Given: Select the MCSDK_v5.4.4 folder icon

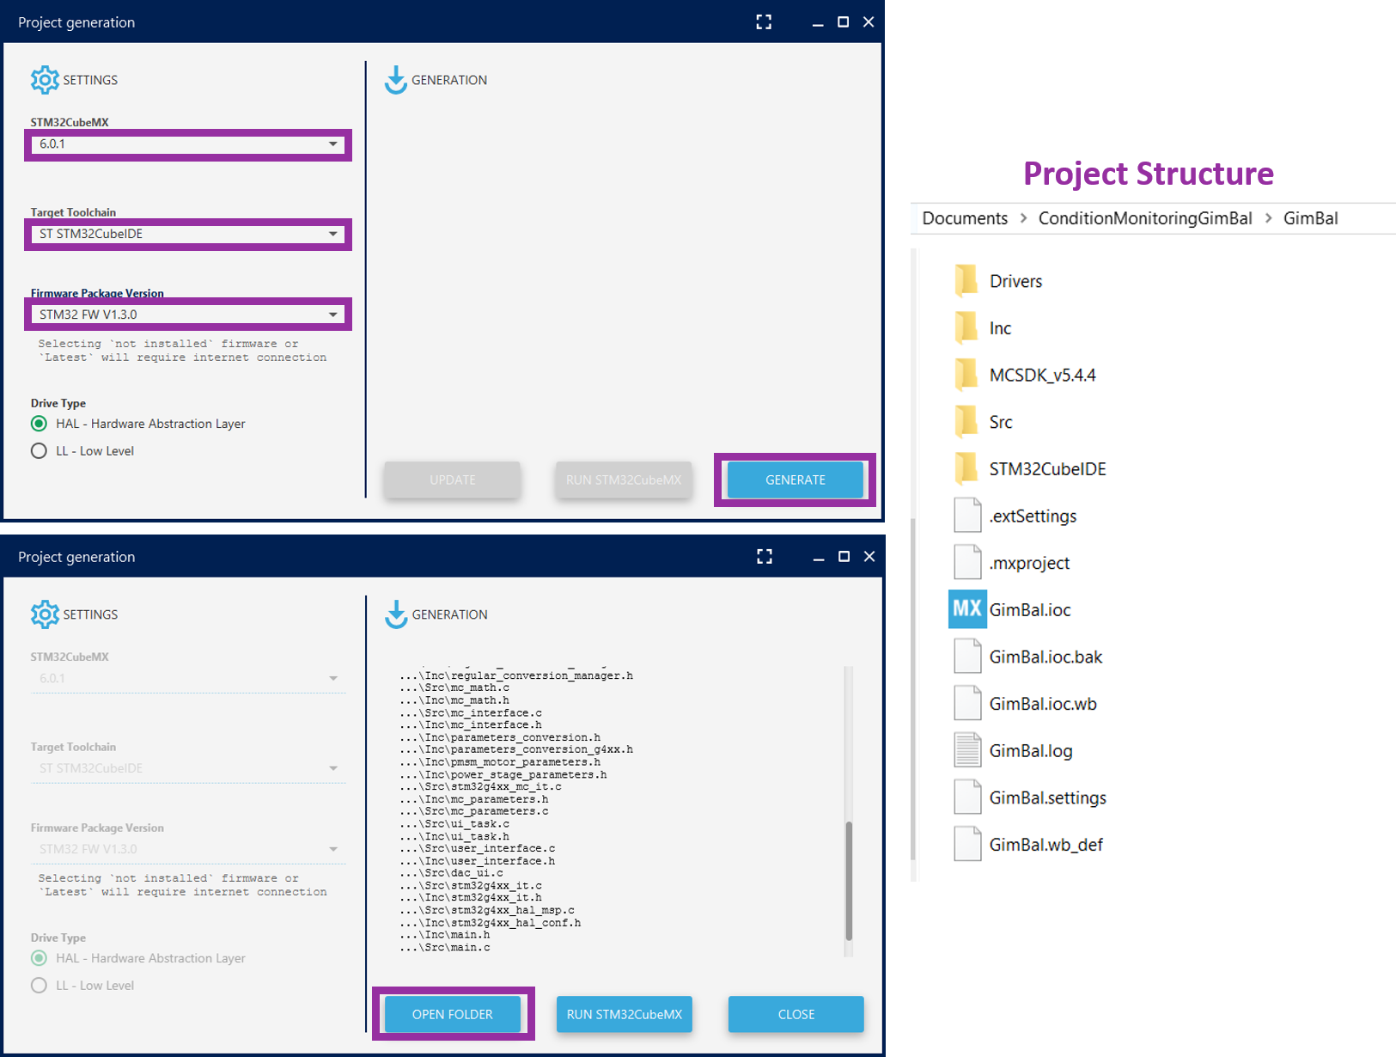Looking at the screenshot, I should pyautogui.click(x=966, y=375).
